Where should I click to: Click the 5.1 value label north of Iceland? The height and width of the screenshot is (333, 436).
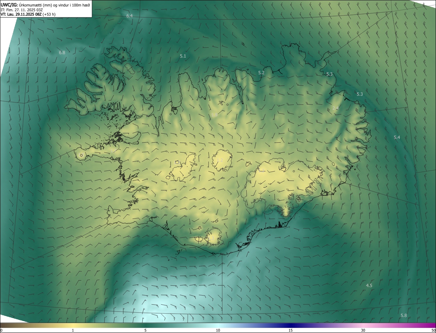[x=183, y=56]
